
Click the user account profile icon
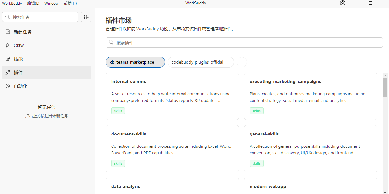(343, 3)
